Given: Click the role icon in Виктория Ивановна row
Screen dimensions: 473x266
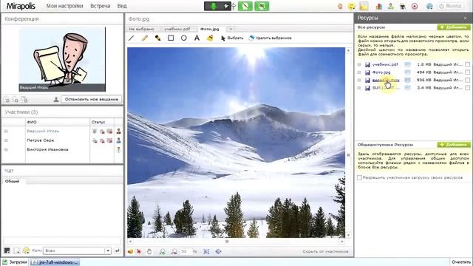Looking at the screenshot, I should tap(118, 149).
